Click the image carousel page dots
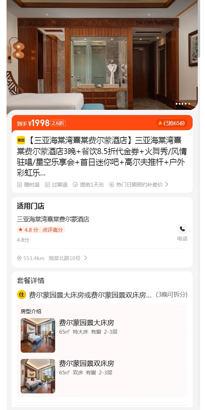The image size is (205, 410). (183, 104)
